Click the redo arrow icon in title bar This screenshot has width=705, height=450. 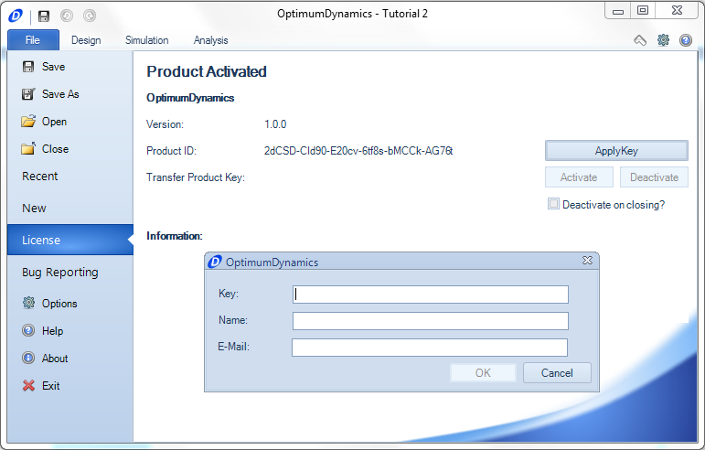tap(90, 16)
